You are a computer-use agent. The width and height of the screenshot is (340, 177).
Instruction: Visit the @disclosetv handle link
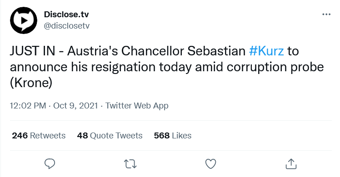point(66,26)
